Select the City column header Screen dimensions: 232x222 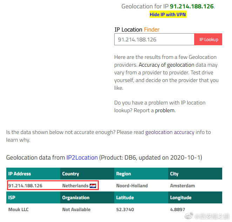195,174
